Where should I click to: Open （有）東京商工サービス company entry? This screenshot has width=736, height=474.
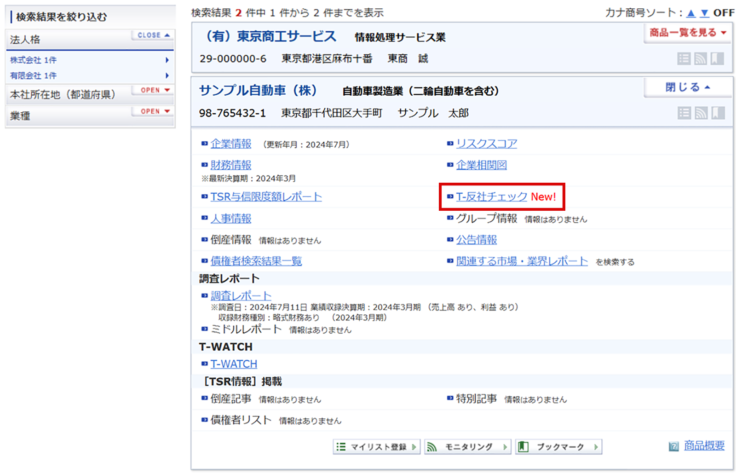point(268,36)
